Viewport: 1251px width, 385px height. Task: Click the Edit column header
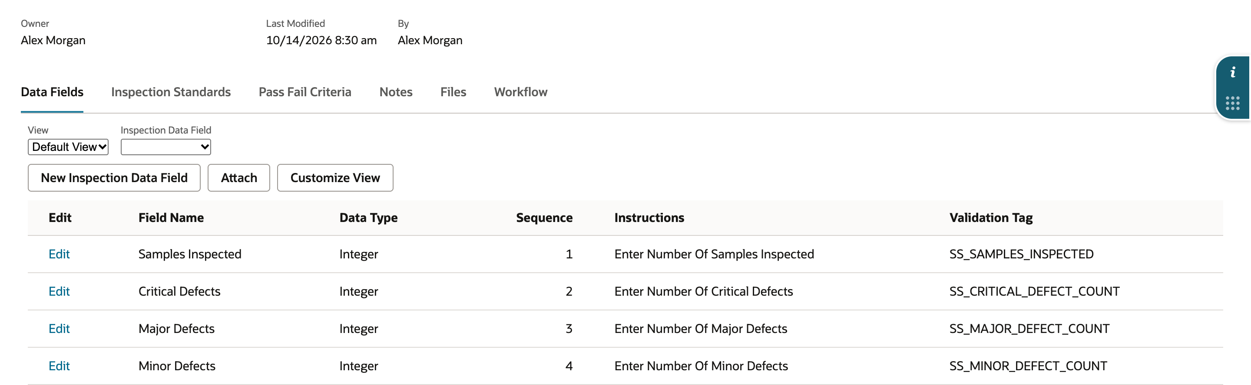tap(60, 218)
